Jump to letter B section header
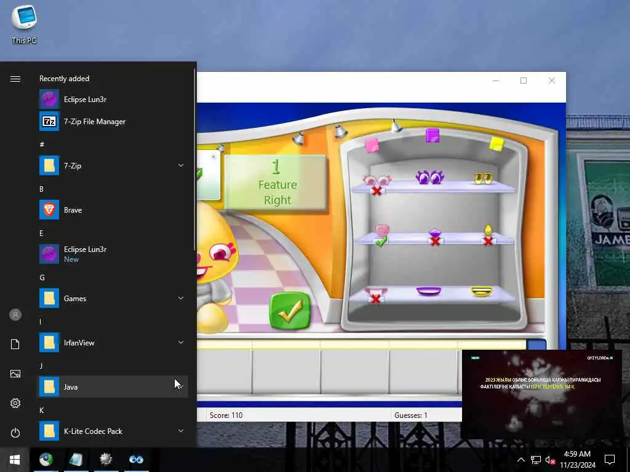The width and height of the screenshot is (630, 472). 41,189
